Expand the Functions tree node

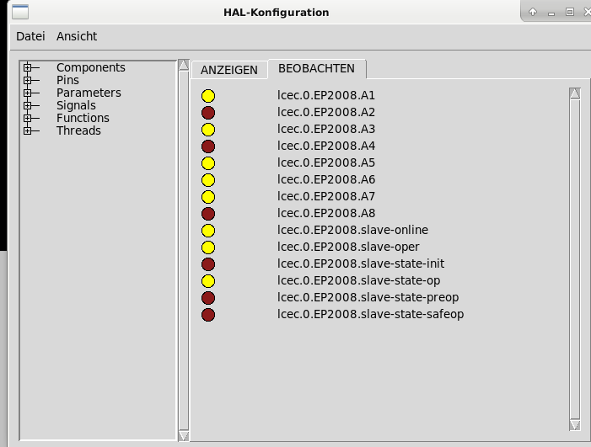(27, 118)
